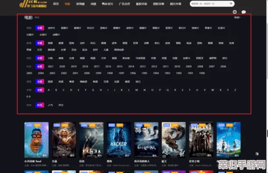Click the floating icon above the watermark

click(x=257, y=154)
